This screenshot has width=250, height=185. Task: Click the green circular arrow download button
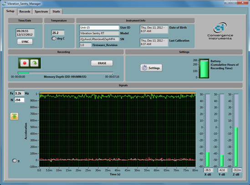click(x=35, y=63)
